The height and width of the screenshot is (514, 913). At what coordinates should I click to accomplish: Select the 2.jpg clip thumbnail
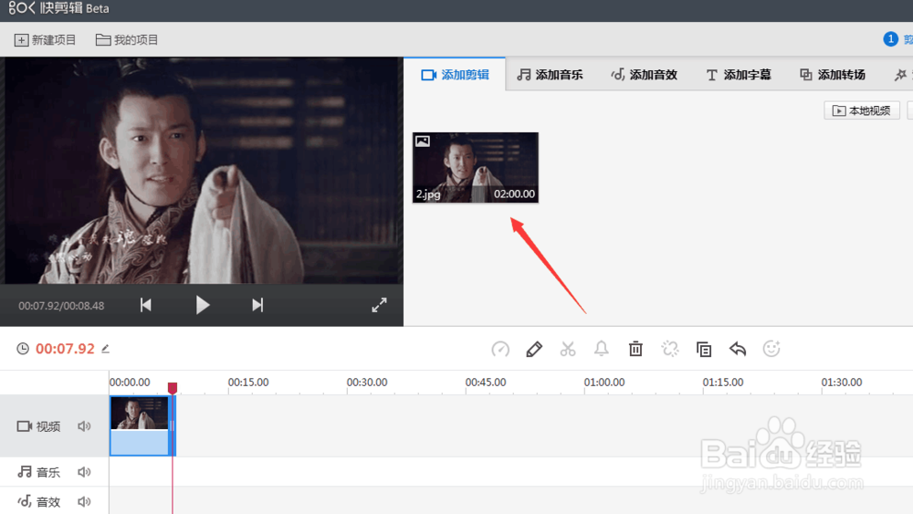[x=475, y=168]
